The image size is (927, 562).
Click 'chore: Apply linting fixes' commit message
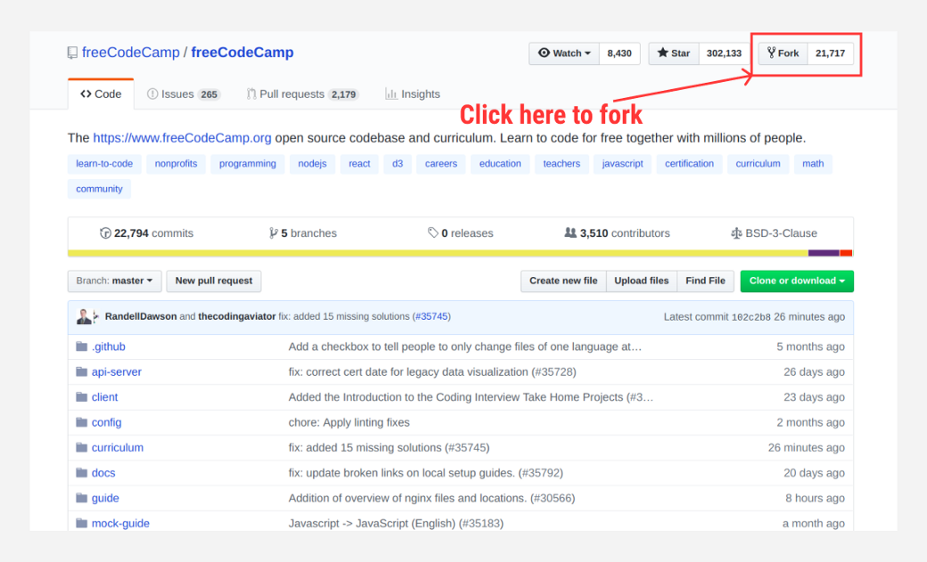[x=349, y=422]
